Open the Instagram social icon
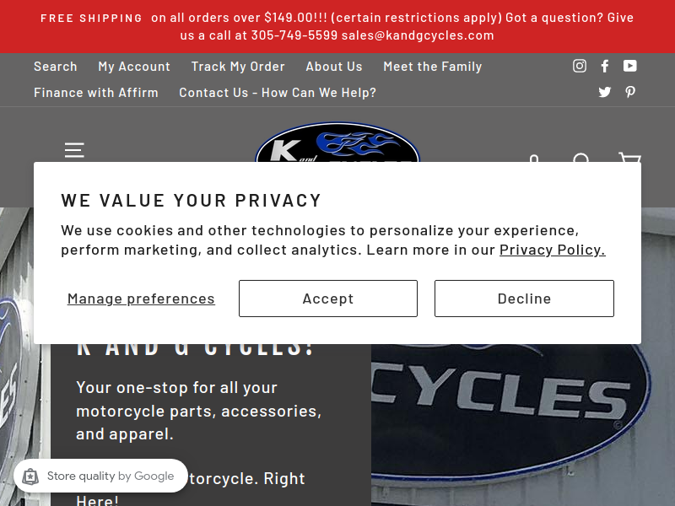The height and width of the screenshot is (506, 675). tap(580, 66)
